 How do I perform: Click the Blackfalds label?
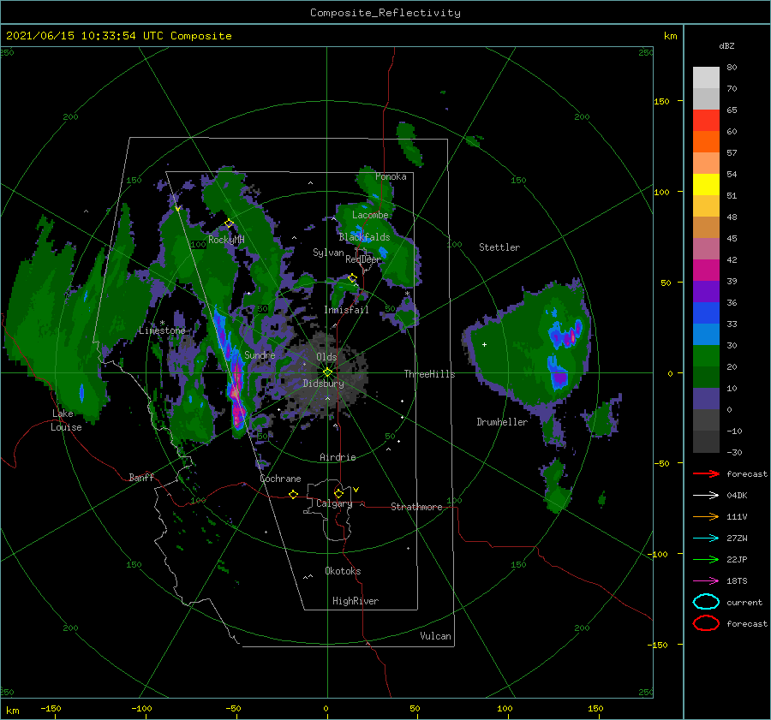[x=364, y=237]
